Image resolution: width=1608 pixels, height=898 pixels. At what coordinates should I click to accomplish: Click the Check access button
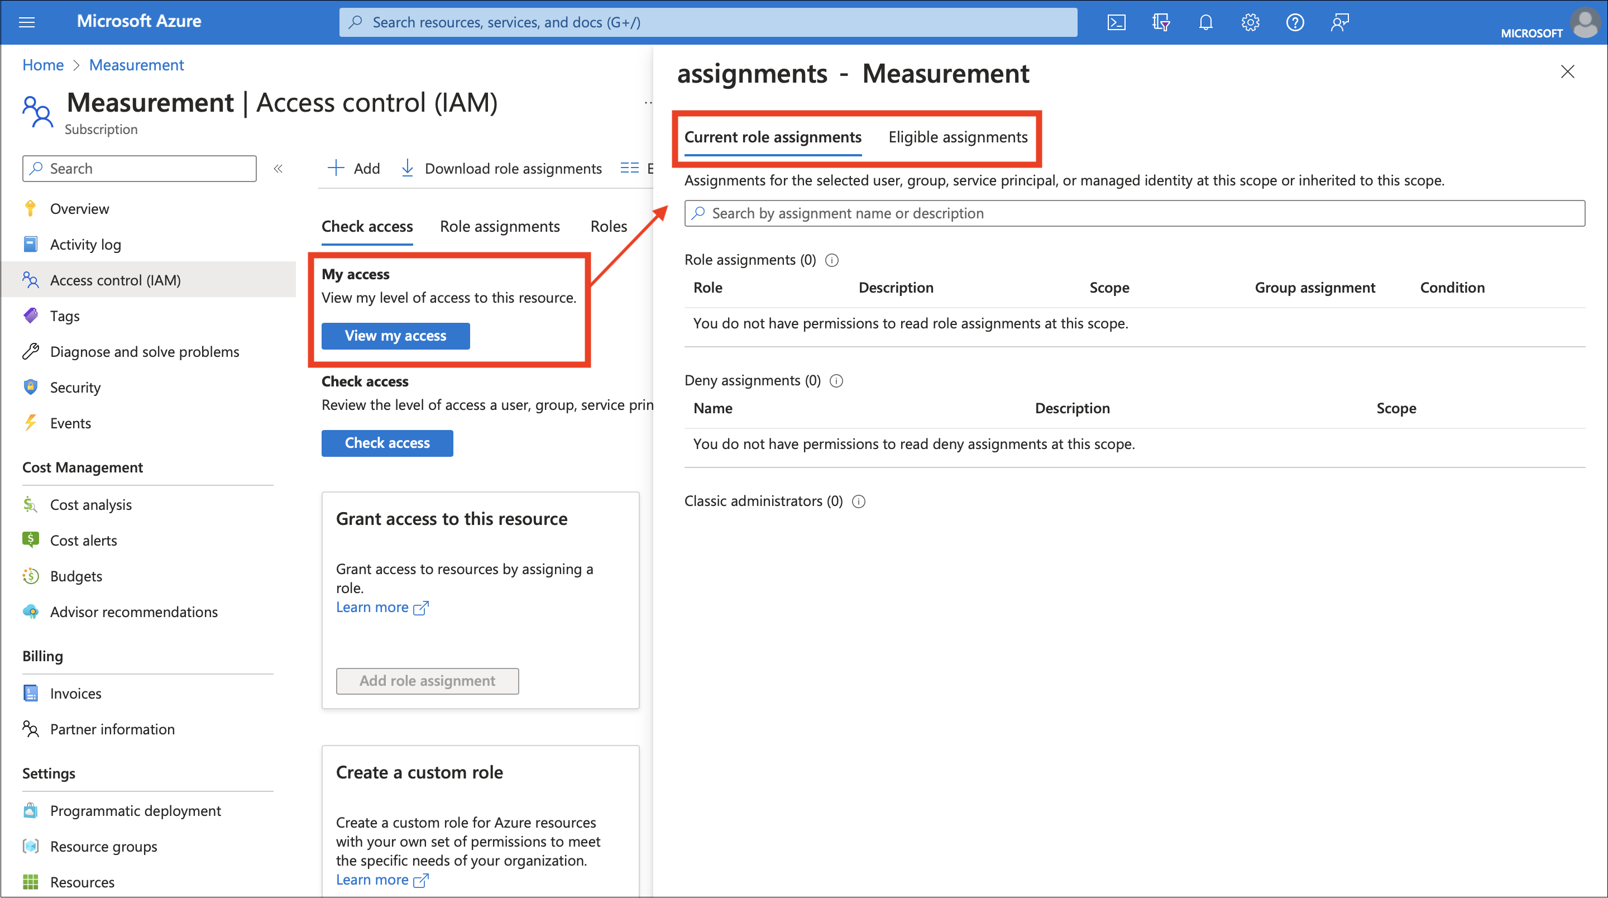pos(387,443)
